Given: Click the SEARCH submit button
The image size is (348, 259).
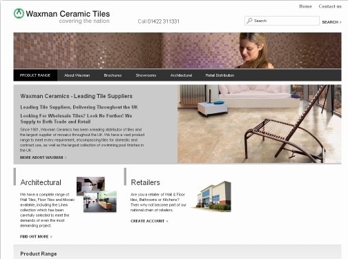Looking at the screenshot, I should [331, 22].
